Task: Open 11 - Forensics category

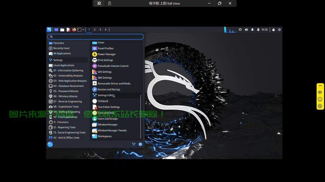Action: coord(68,122)
